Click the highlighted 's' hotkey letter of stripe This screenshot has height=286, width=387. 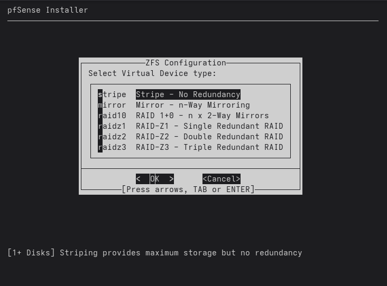(100, 94)
